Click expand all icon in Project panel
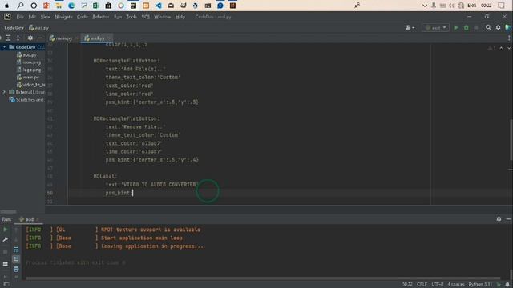The image size is (513, 288). pos(8,38)
